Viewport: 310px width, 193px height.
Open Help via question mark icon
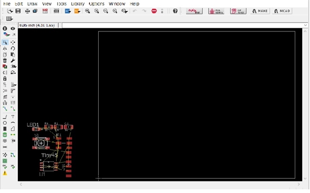coord(175,11)
